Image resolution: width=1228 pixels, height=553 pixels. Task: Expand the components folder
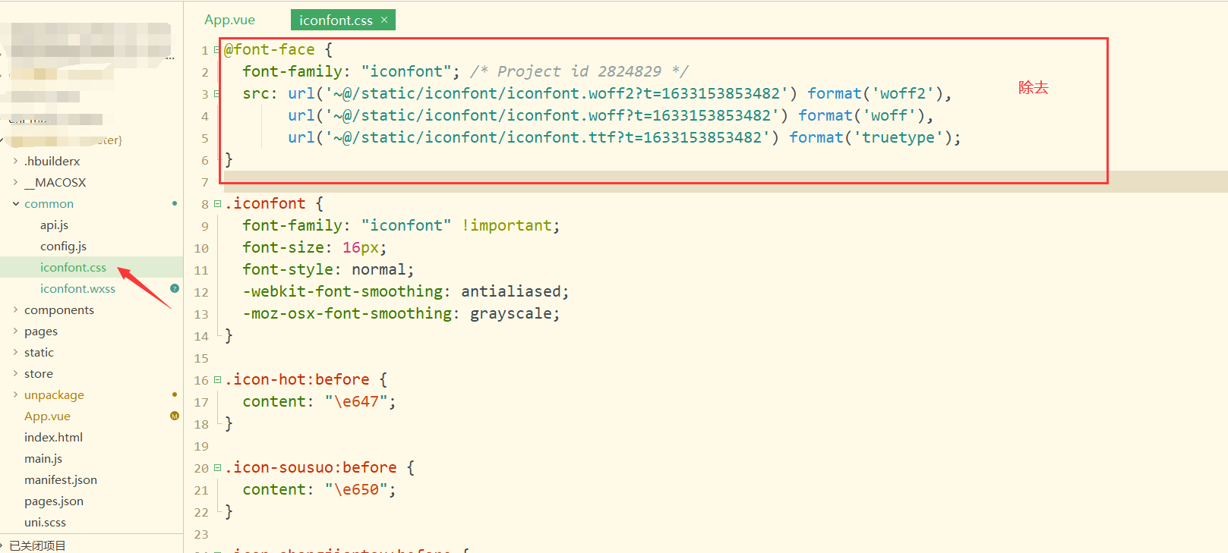15,309
